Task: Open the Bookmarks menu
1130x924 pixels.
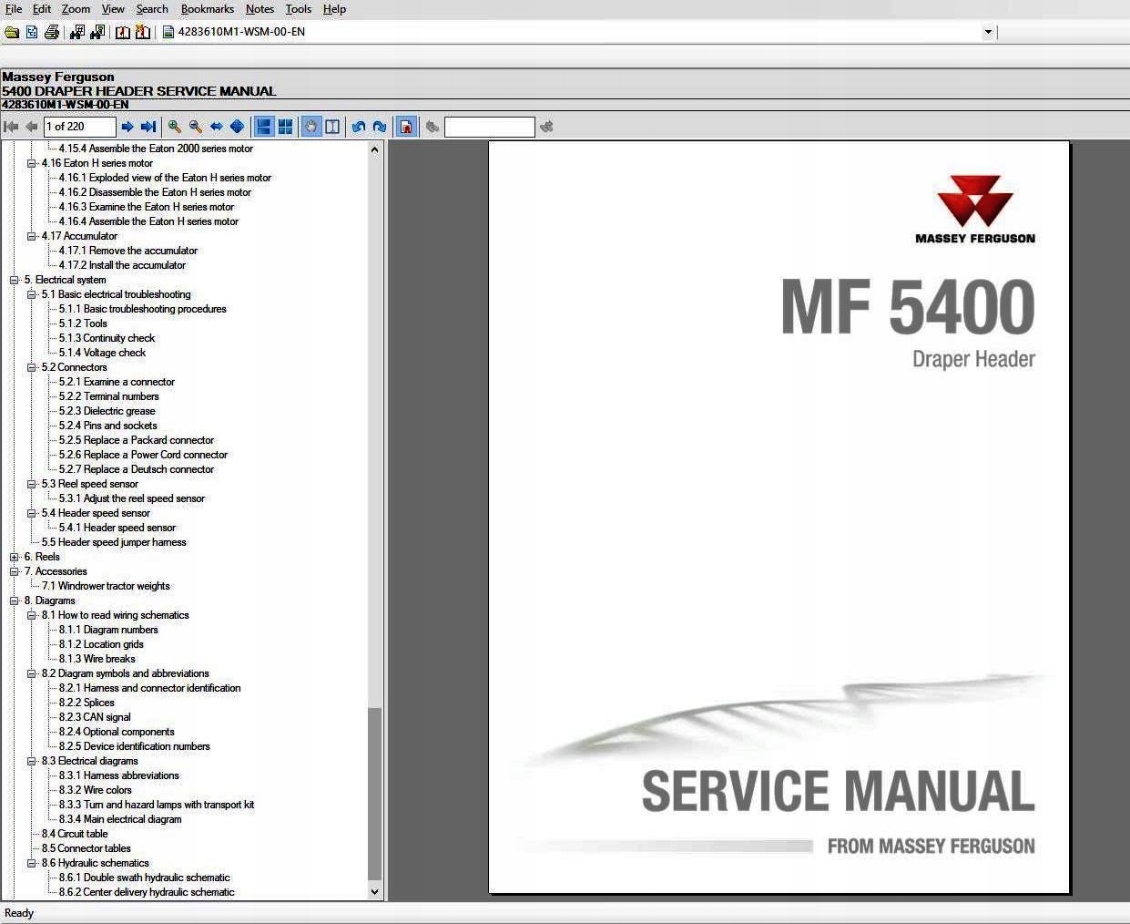Action: pos(208,9)
